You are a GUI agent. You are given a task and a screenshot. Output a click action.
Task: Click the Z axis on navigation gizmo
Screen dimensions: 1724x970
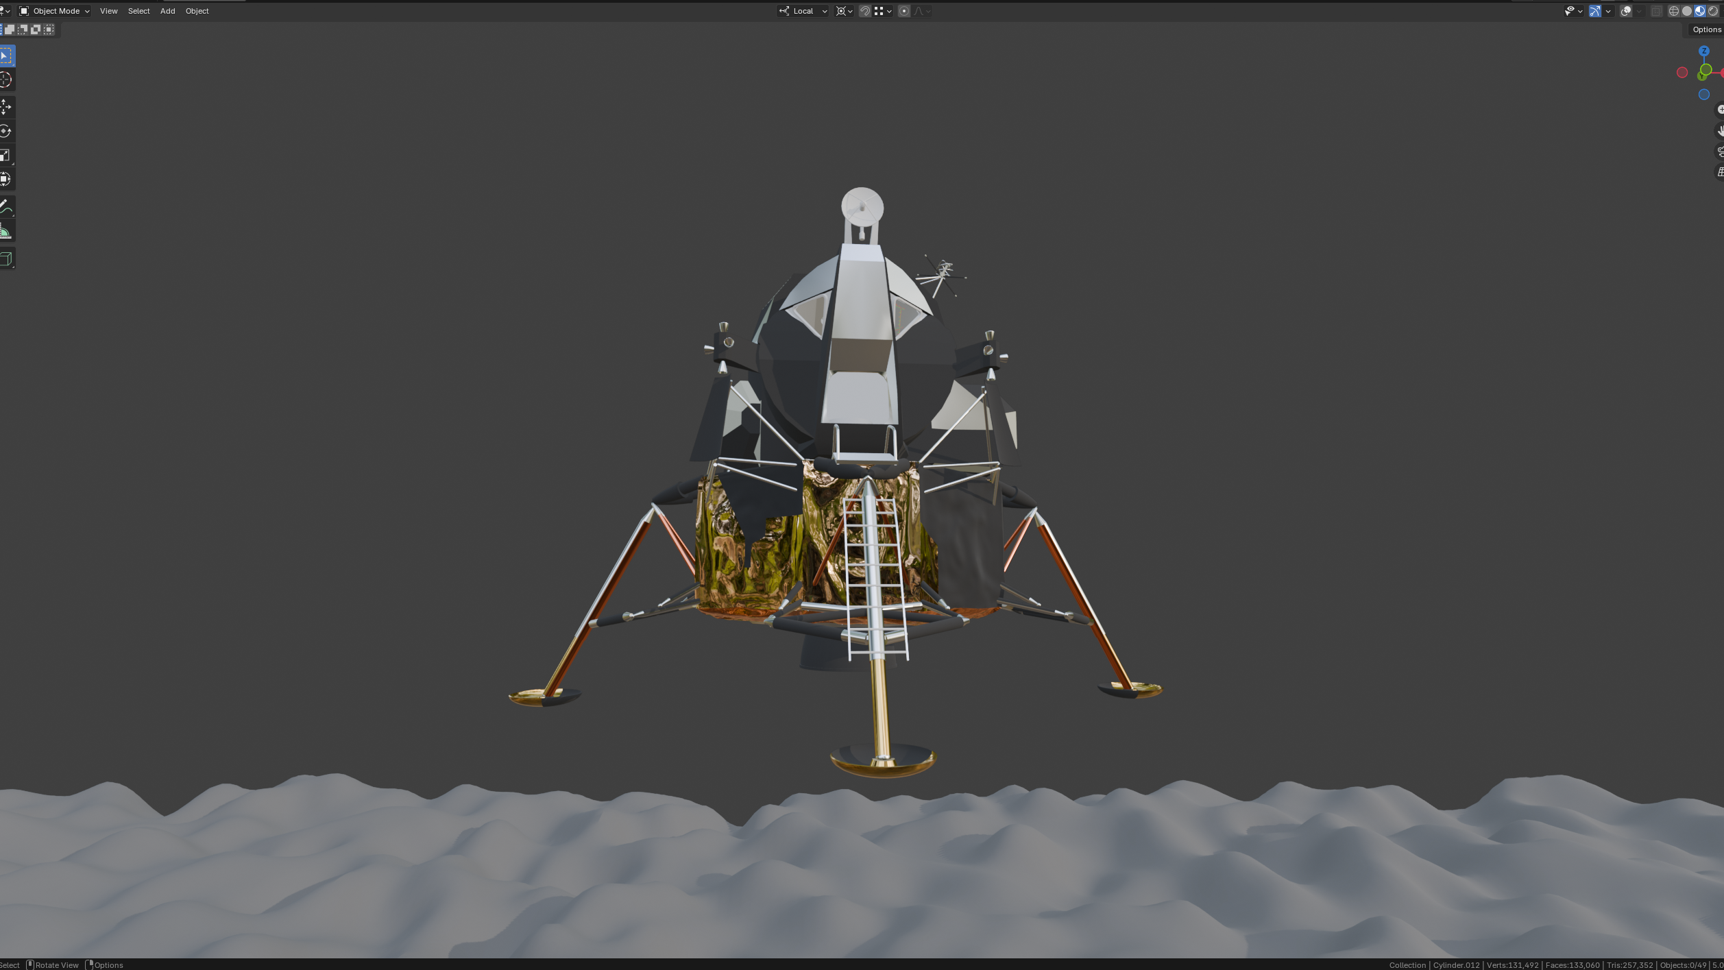[x=1703, y=51]
